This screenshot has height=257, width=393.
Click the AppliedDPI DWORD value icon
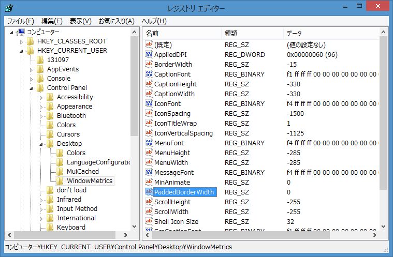149,55
